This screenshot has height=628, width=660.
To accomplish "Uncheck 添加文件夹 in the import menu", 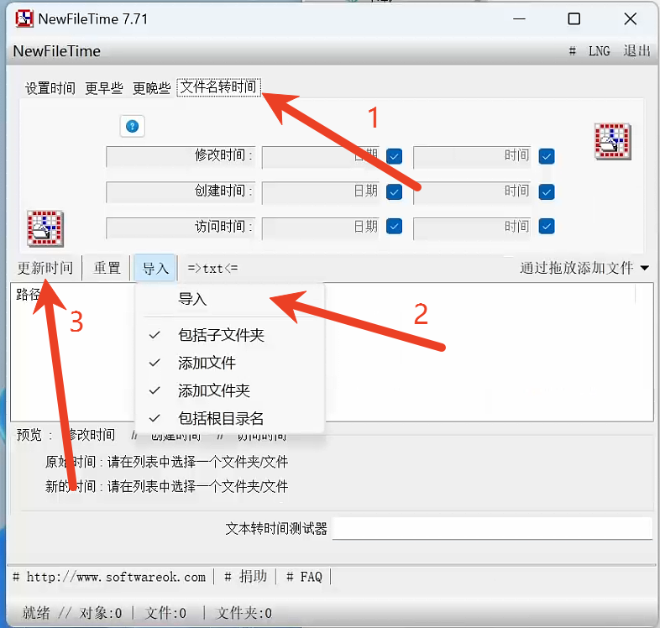I will coord(229,390).
